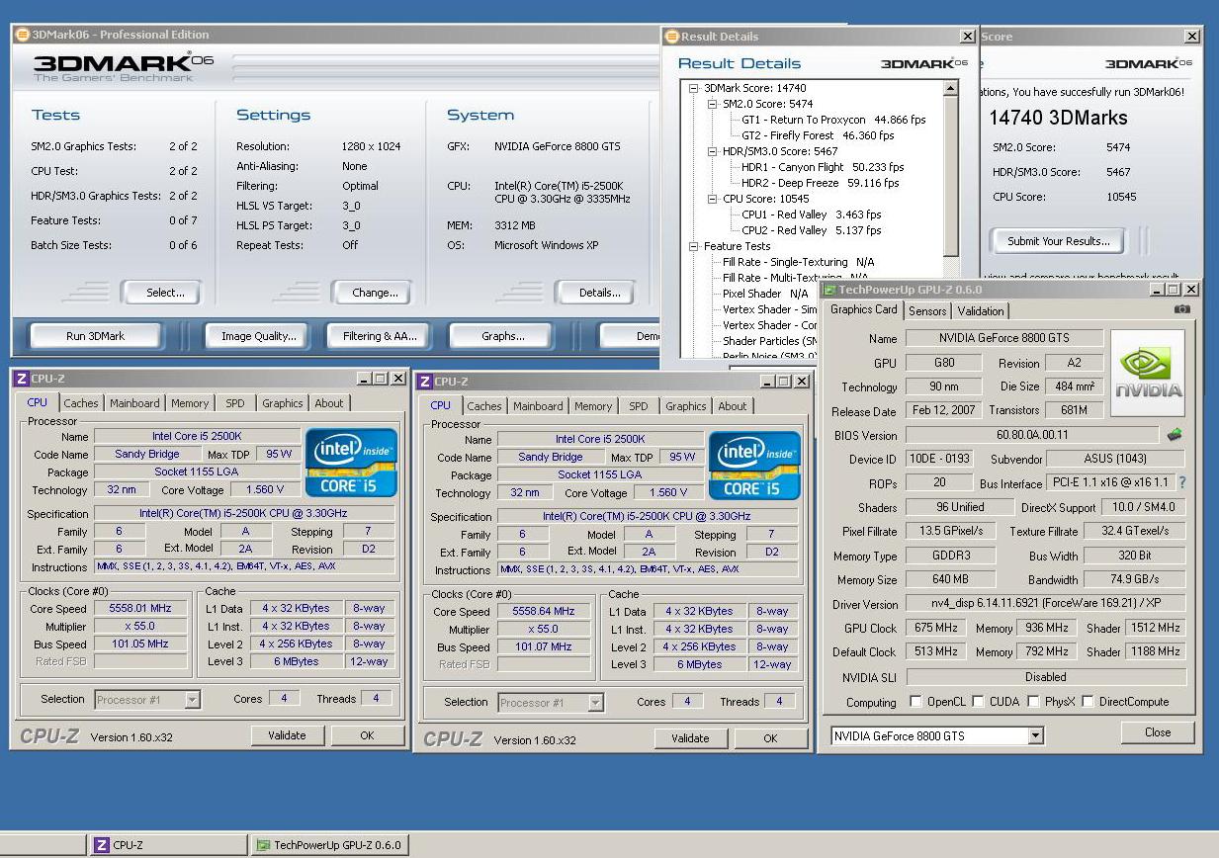The width and height of the screenshot is (1219, 858).
Task: Switch to Validation tab in GPU-Z
Action: point(981,311)
